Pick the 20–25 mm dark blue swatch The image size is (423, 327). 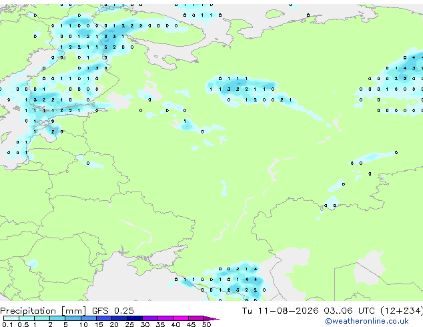pos(119,318)
